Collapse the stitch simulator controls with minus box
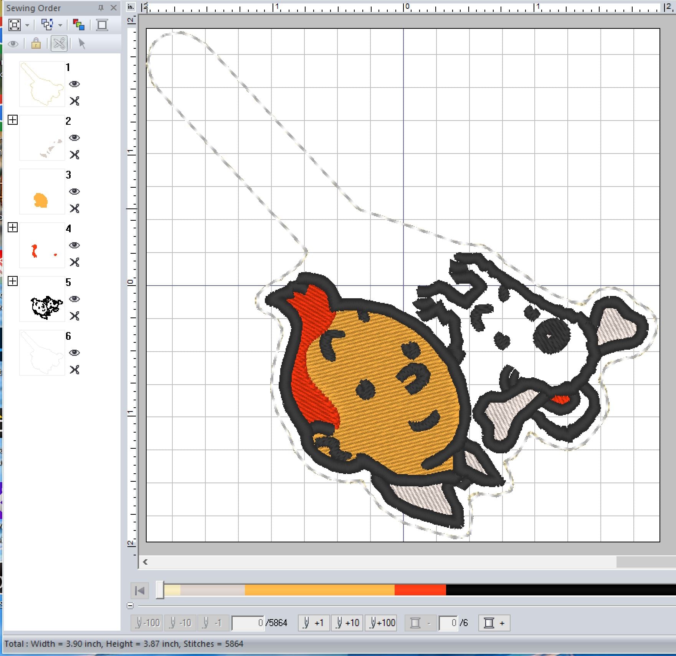 (x=130, y=606)
